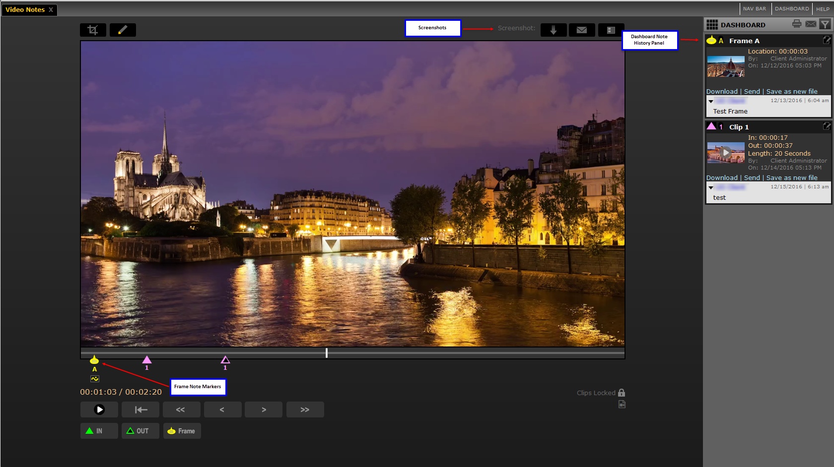Collapse the Test Frame note entry
834x467 pixels.
coord(711,101)
